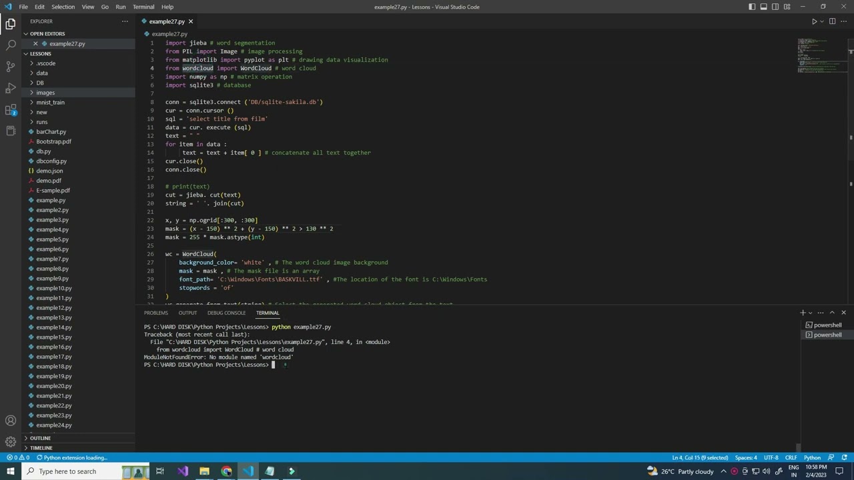The width and height of the screenshot is (854, 480).
Task: Change language mode Python in status bar
Action: (x=812, y=458)
